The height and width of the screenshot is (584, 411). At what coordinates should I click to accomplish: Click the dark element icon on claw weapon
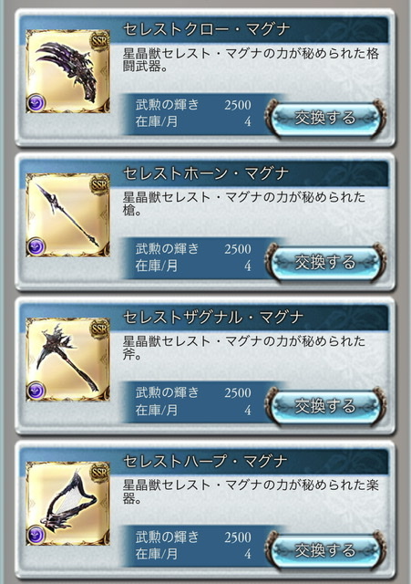coord(36,103)
